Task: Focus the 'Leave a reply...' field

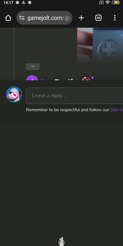Action: tap(74, 96)
